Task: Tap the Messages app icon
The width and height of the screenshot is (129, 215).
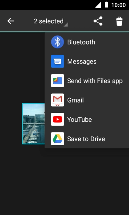Action: pyautogui.click(x=57, y=61)
